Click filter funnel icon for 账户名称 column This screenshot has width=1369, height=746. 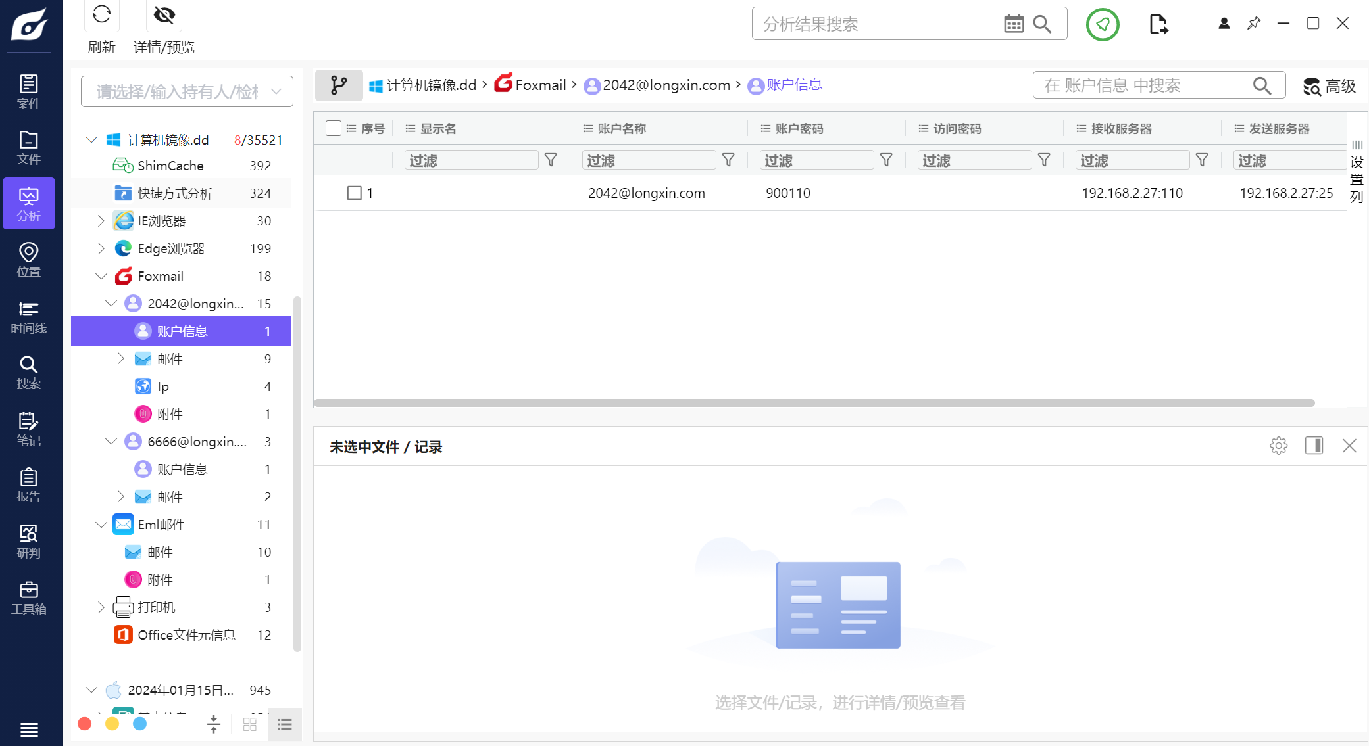pos(728,160)
